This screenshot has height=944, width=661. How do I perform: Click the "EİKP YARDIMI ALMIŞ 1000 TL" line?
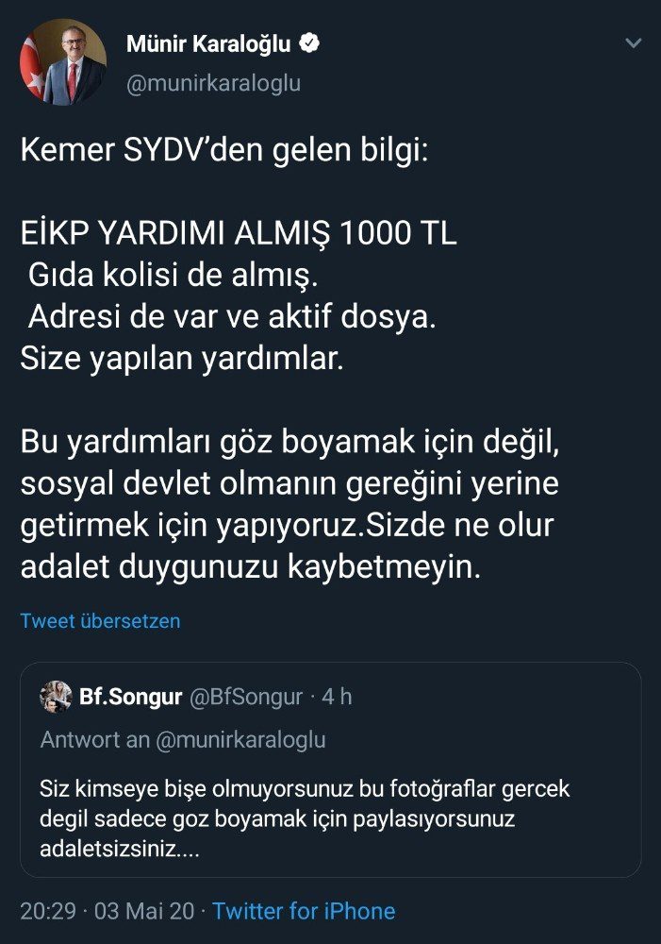pos(239,235)
